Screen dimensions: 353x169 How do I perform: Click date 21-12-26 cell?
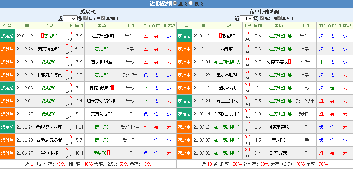coord(25,49)
